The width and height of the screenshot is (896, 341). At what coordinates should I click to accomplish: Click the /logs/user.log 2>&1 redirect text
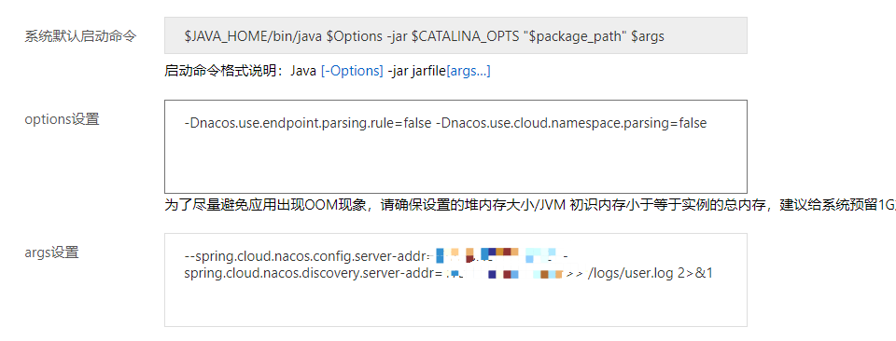(x=651, y=274)
